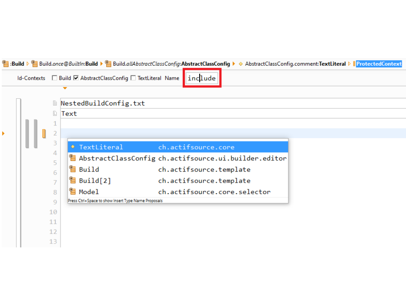Click the class icon beside the :Build breadcrumb
This screenshot has width=406, height=305.
pos(5,64)
